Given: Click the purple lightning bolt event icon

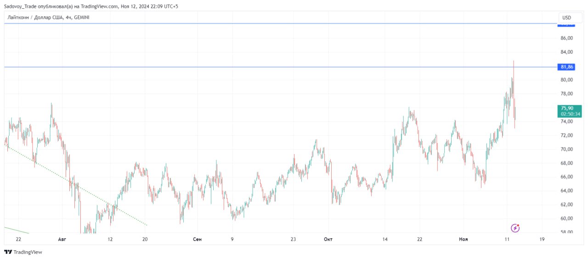Looking at the screenshot, I should [x=515, y=228].
